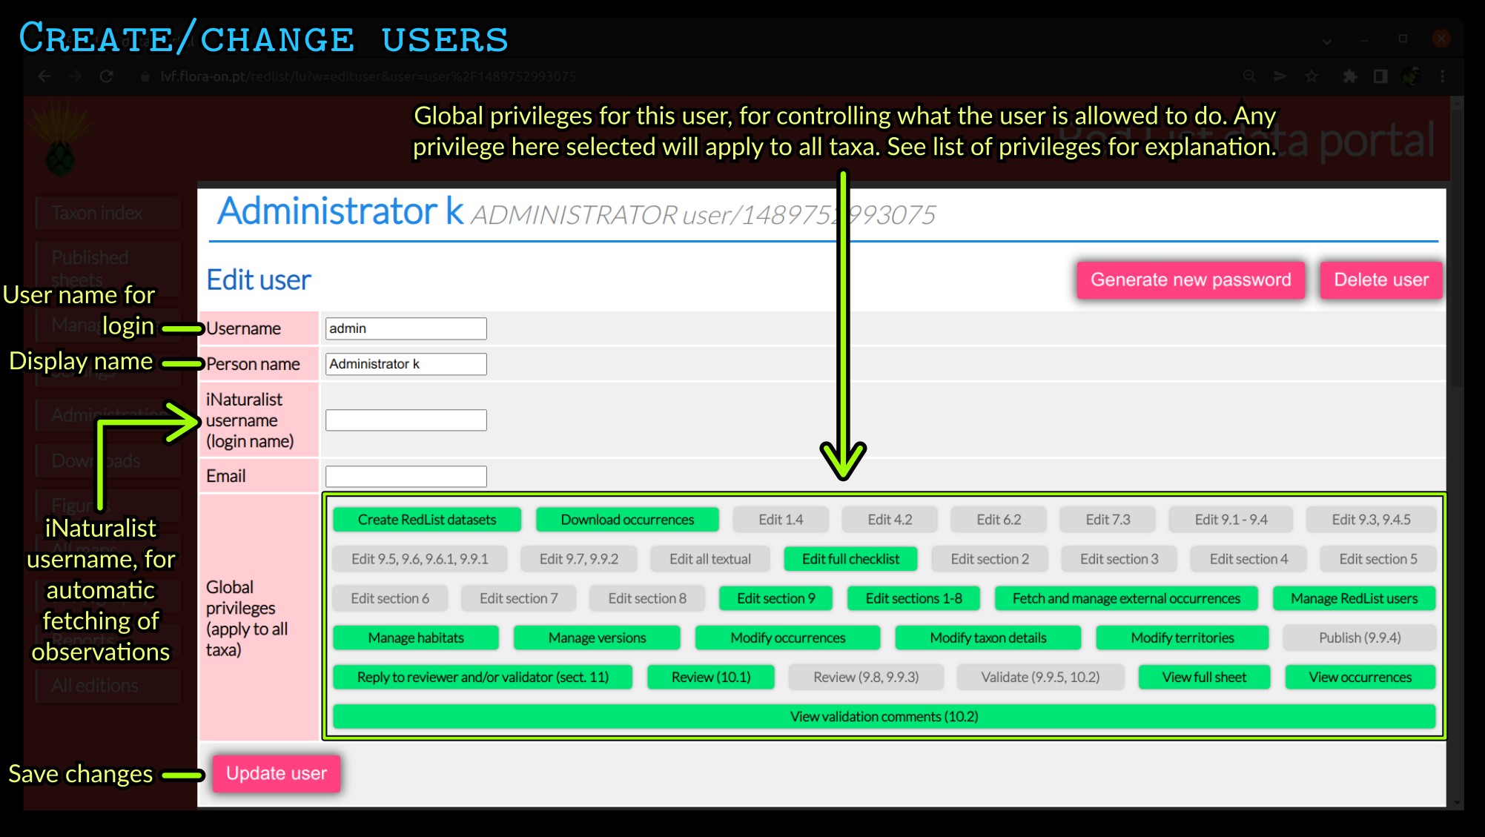
Task: Click the share page arrow icon
Action: click(1280, 76)
